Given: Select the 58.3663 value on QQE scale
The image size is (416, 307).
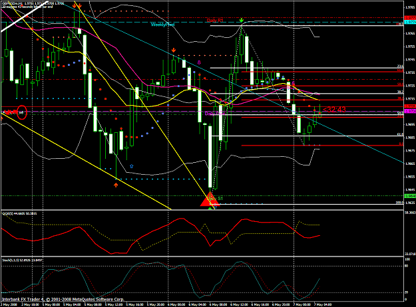Looking at the screenshot, I should pyautogui.click(x=410, y=213).
